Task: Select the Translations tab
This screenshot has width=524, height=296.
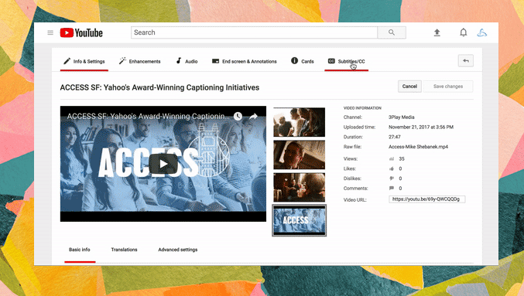Action: click(x=125, y=250)
